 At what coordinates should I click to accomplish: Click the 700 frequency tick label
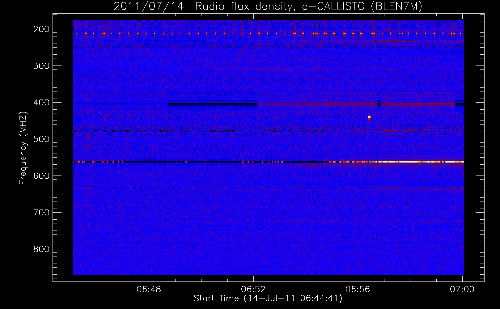pos(41,212)
